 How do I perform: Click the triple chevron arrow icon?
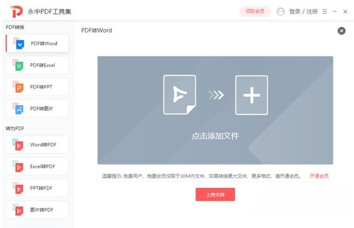click(216, 95)
